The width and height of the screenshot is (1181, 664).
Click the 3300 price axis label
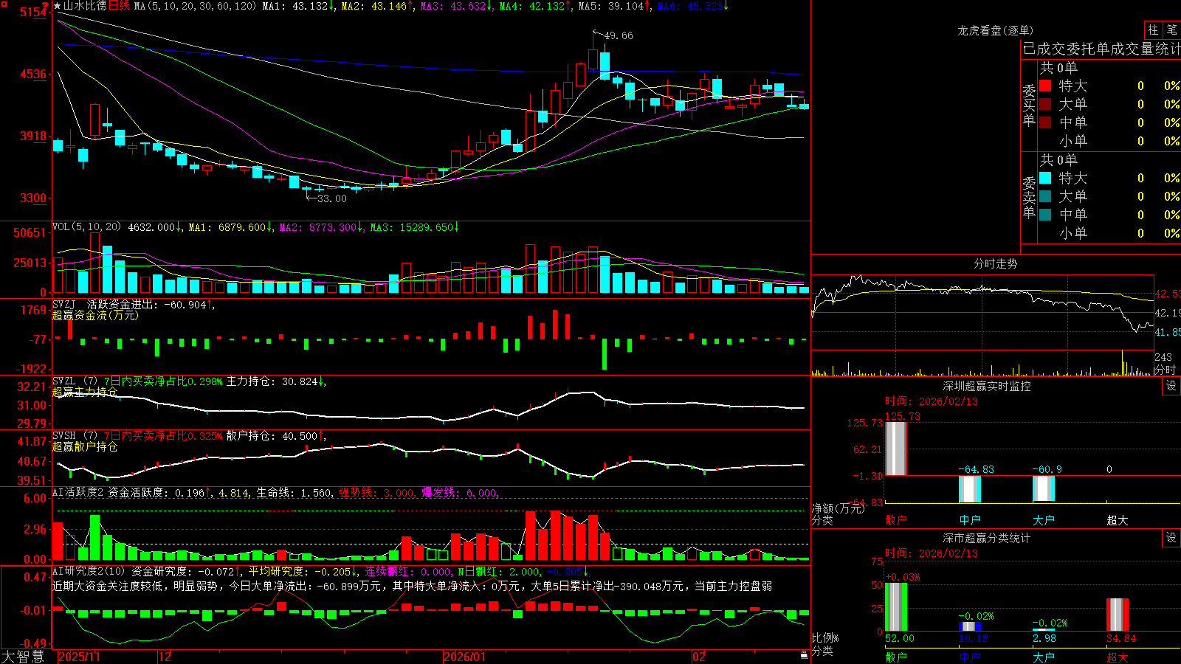pyautogui.click(x=34, y=198)
